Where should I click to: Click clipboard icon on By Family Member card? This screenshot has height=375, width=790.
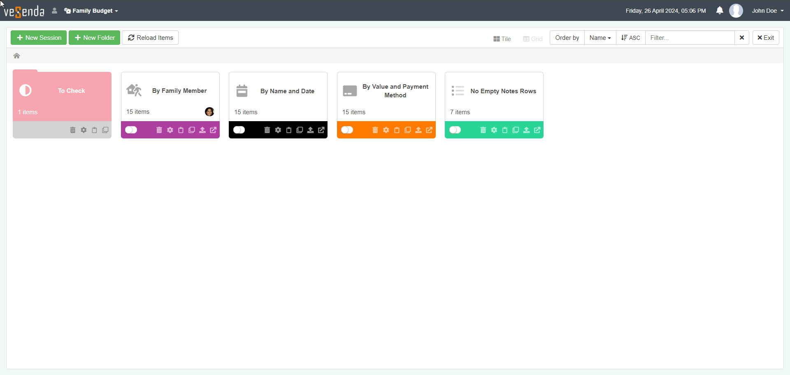(x=181, y=130)
